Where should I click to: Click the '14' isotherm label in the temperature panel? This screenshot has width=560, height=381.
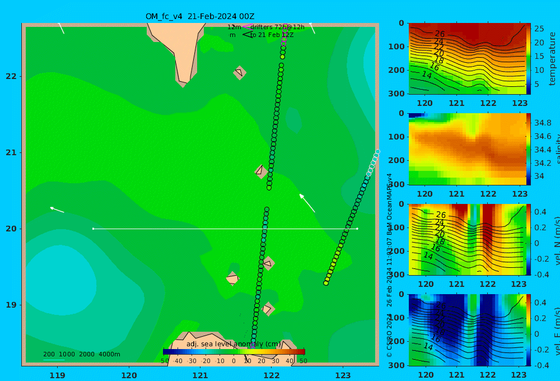click(x=427, y=75)
